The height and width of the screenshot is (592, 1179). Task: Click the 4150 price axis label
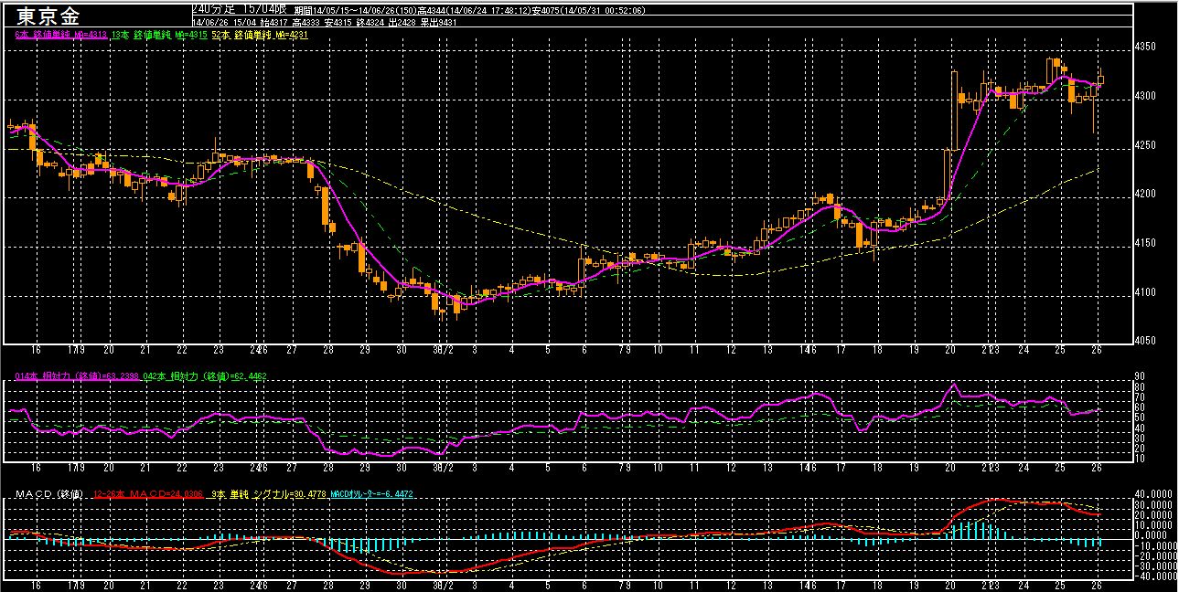click(1146, 243)
